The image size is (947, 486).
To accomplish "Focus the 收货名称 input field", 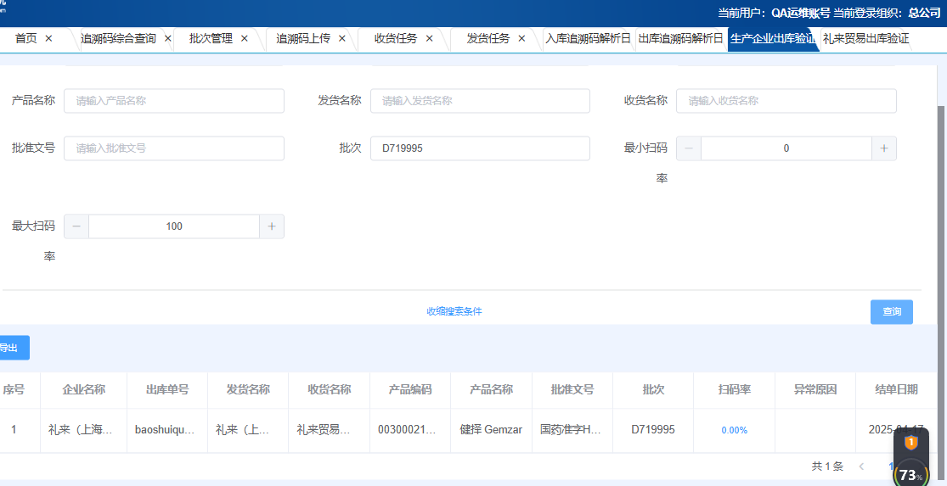I will (786, 101).
